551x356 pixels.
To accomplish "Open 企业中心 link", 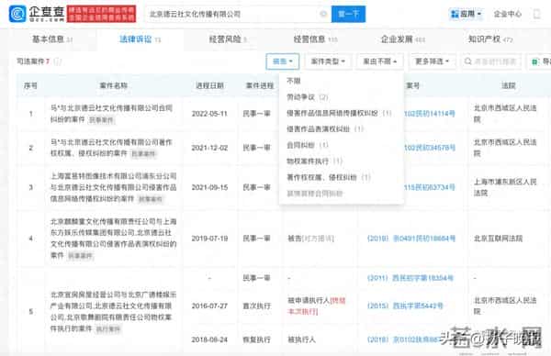I will pyautogui.click(x=508, y=14).
